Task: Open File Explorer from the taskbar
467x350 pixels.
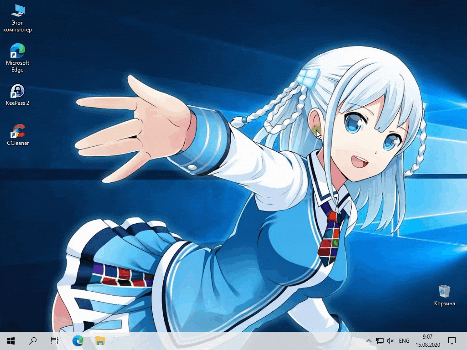Action: (x=100, y=341)
